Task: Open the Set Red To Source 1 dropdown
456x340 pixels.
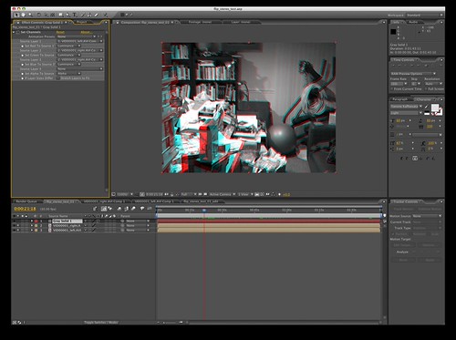Action: tap(69, 46)
